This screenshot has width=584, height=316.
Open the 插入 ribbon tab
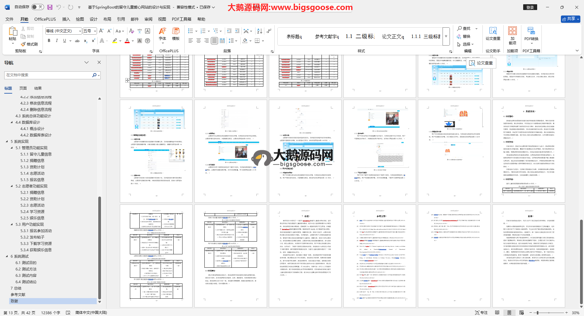pos(66,19)
